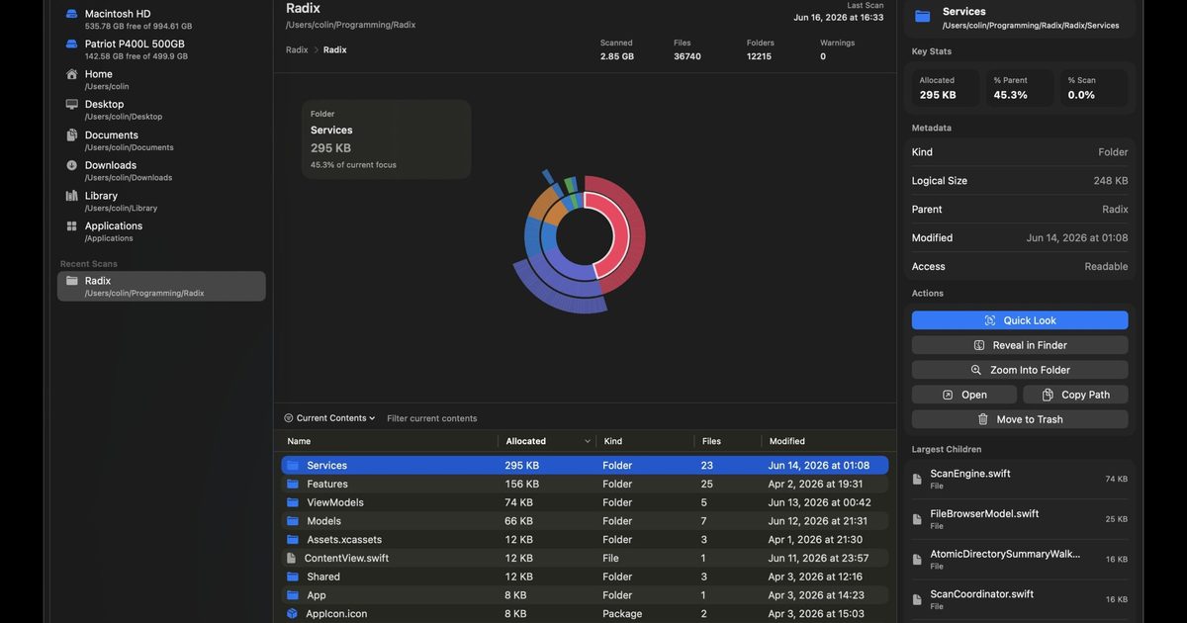Click the App row folder icon
Viewport: 1187px width, 623px height.
coord(293,595)
